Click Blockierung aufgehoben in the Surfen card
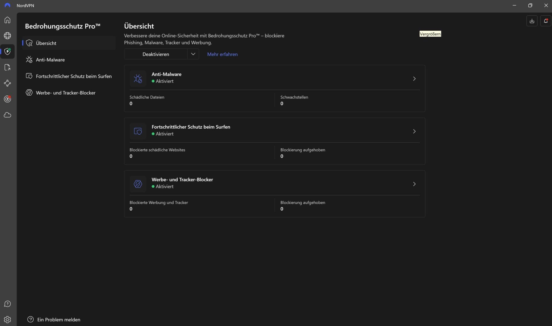Viewport: 552px width, 326px height. coord(303,150)
